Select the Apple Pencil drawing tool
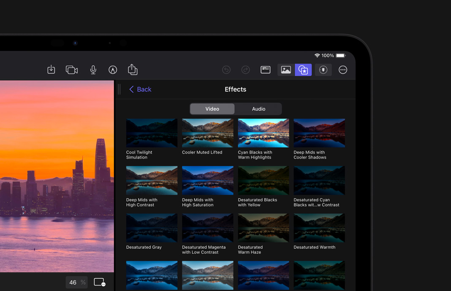The width and height of the screenshot is (451, 291). click(x=113, y=70)
